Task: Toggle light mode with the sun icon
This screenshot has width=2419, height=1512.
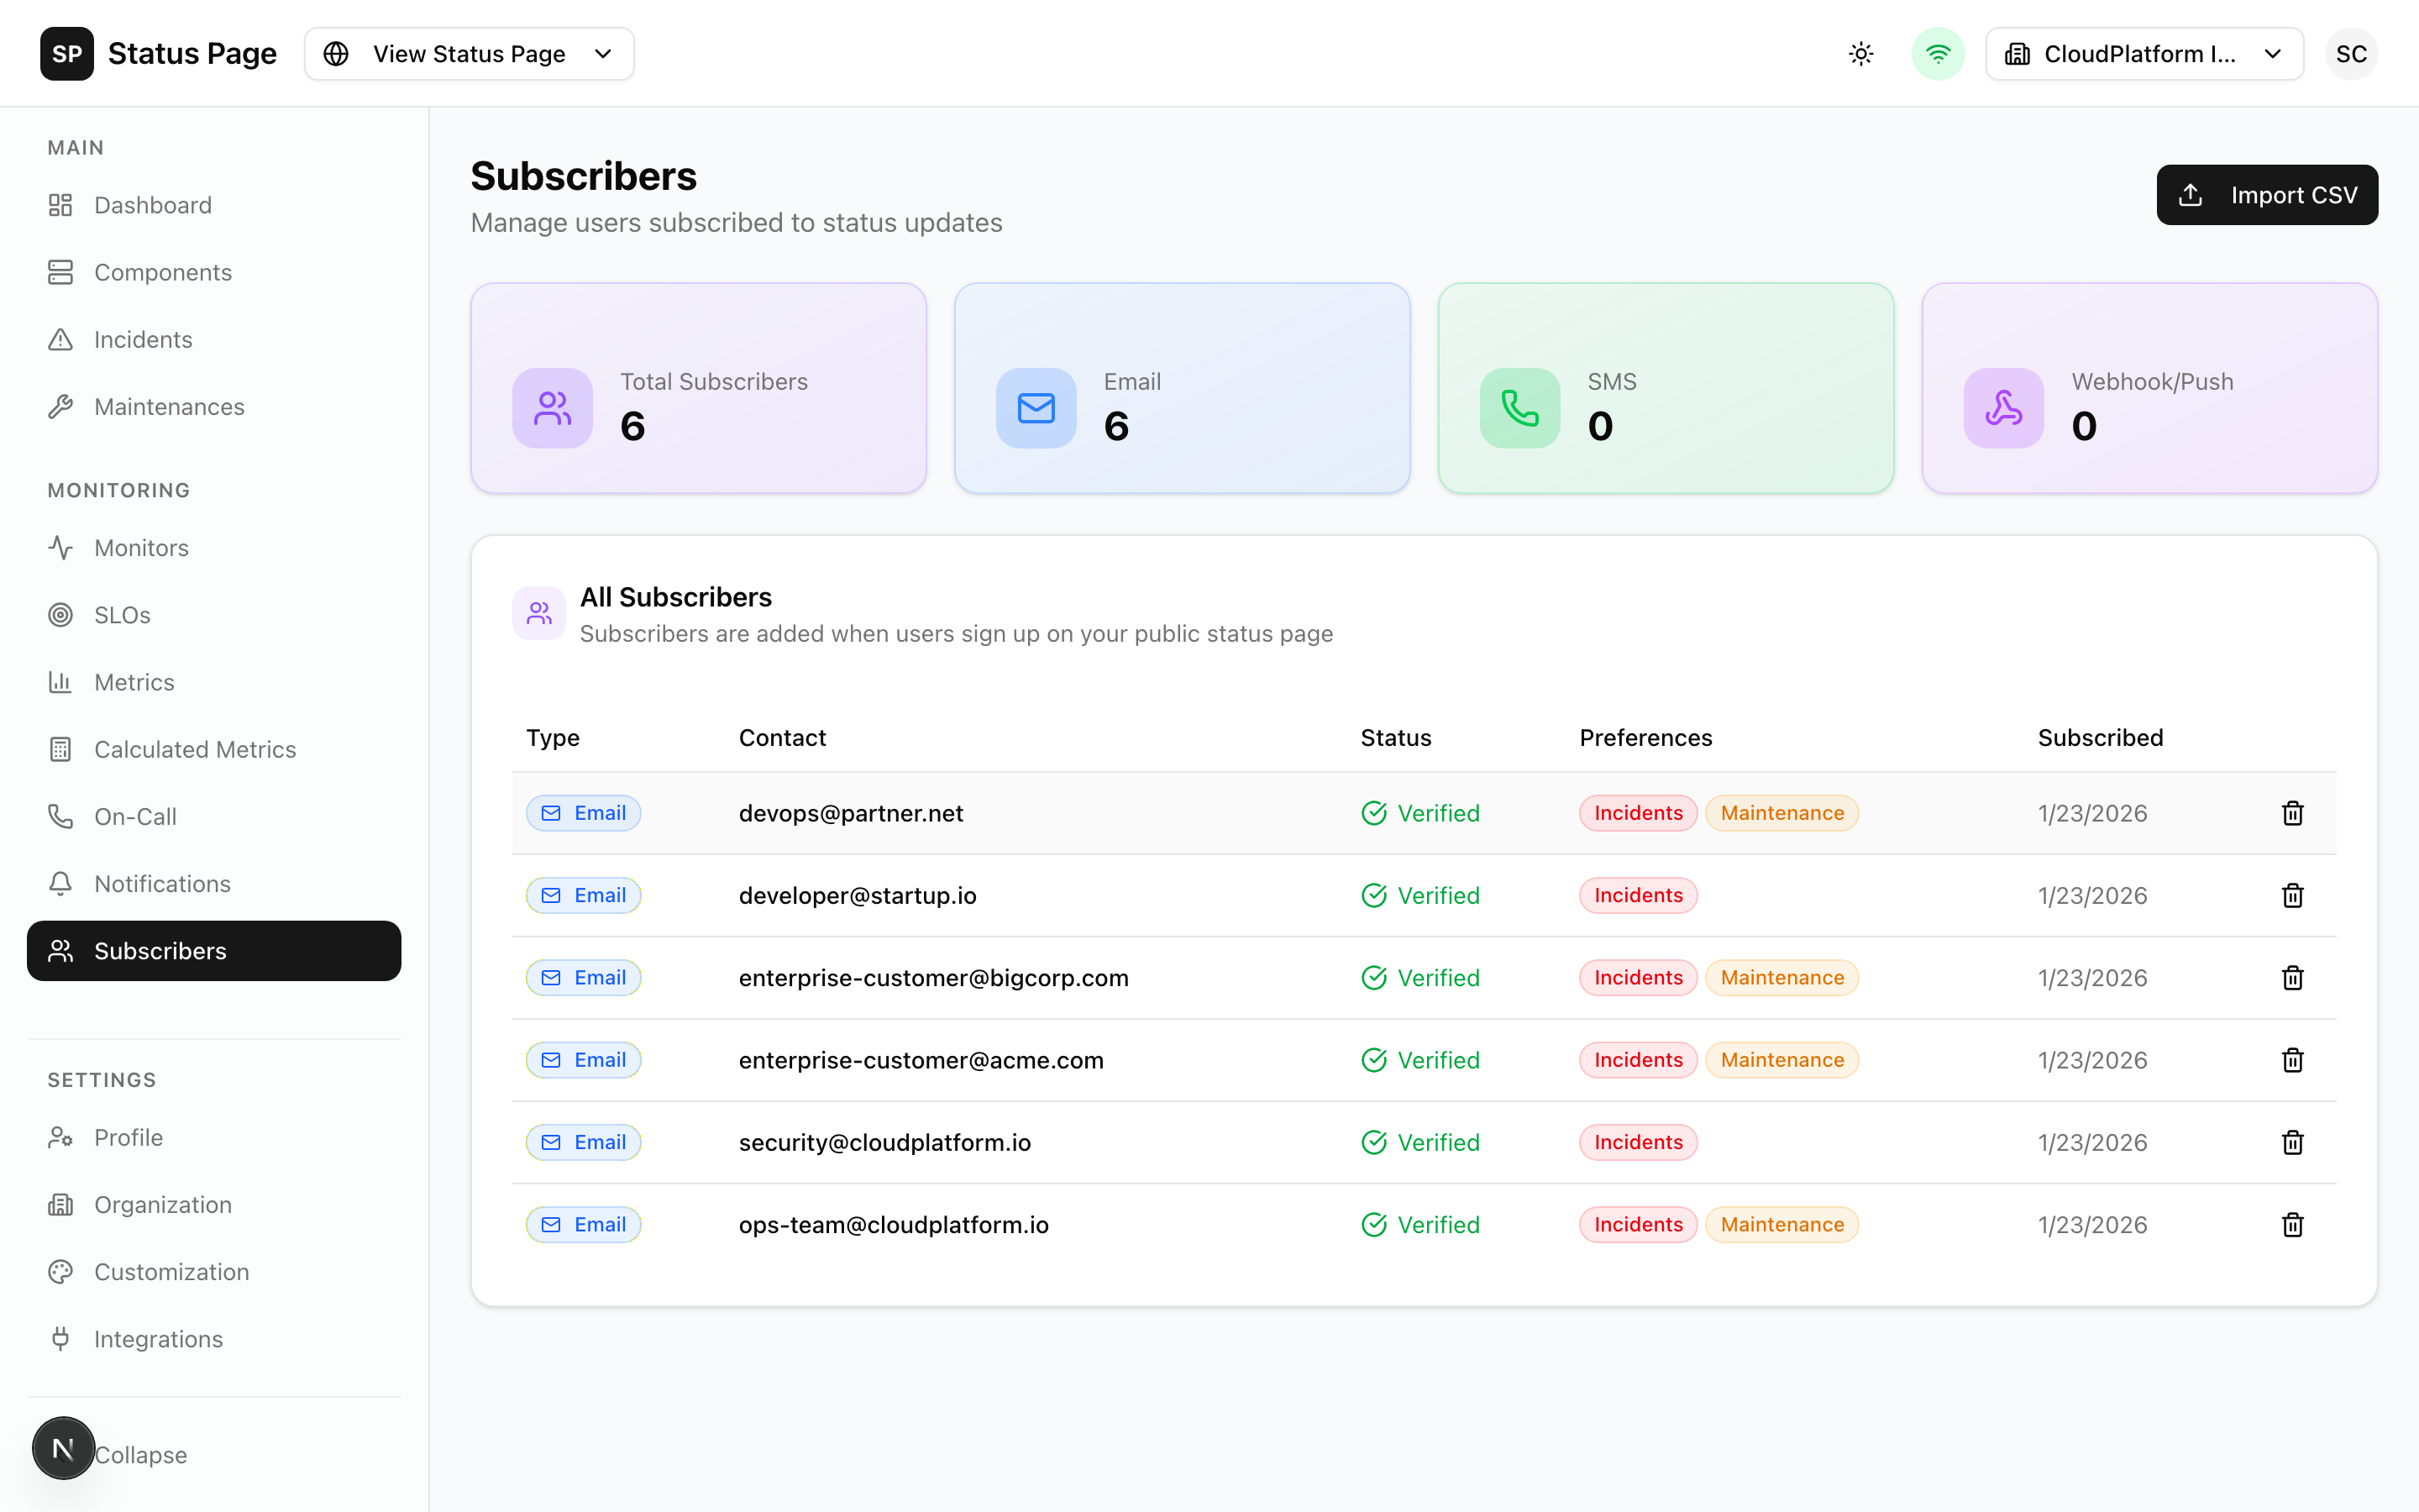Action: click(x=1860, y=53)
